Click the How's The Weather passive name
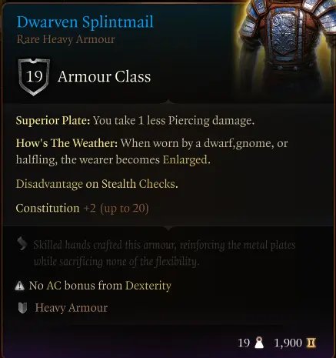 [67, 143]
